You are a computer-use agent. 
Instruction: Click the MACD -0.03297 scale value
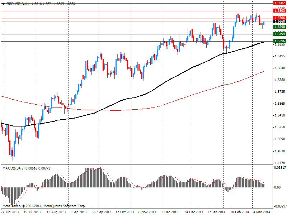click(x=279, y=206)
